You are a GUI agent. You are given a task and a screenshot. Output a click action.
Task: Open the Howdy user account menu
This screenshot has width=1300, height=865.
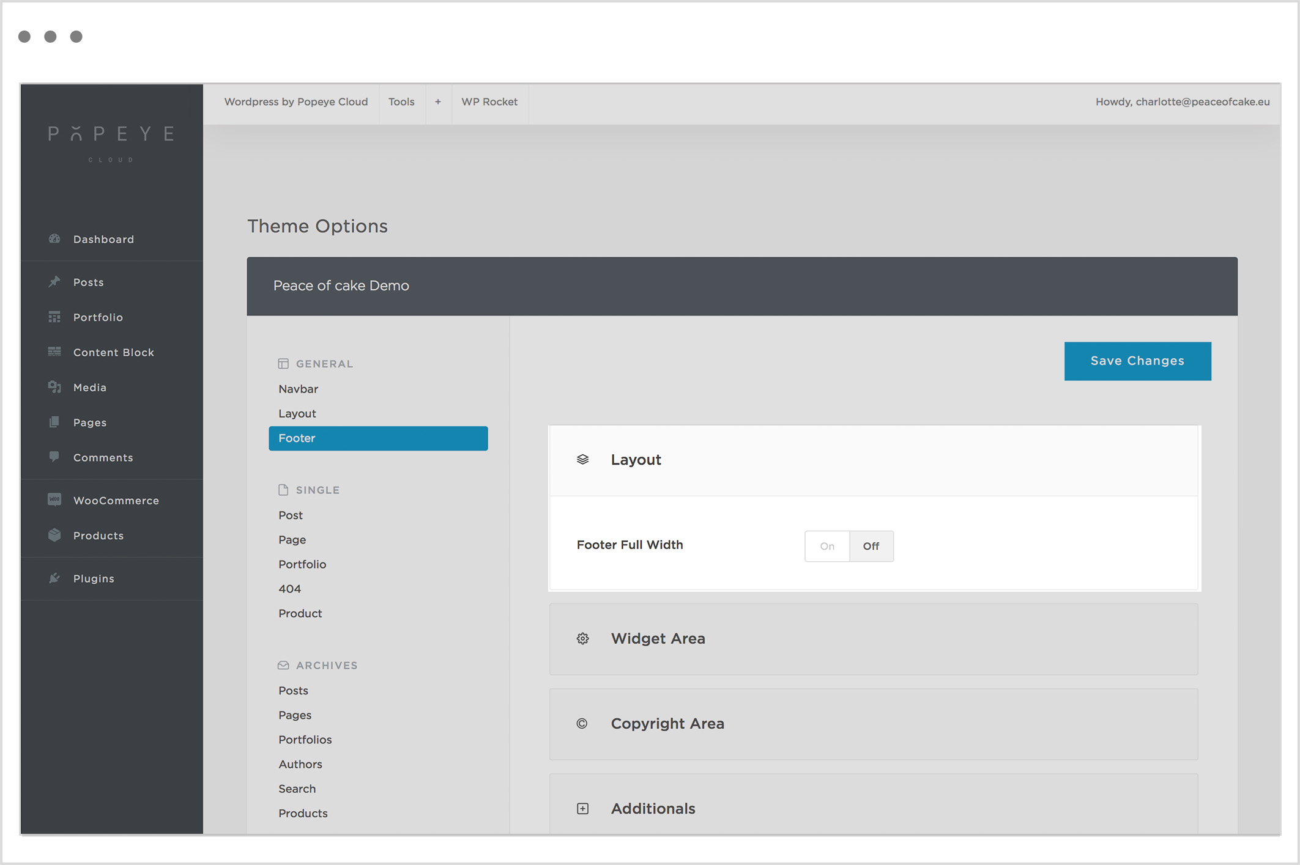click(x=1183, y=101)
